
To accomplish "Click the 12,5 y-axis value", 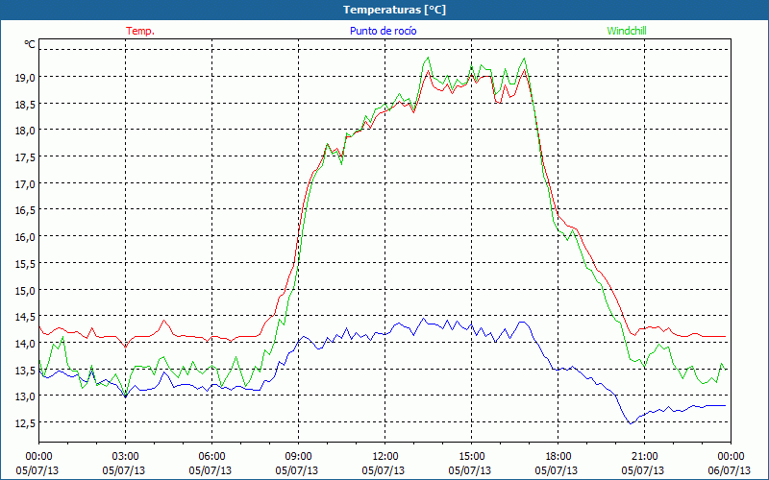I will (x=26, y=422).
